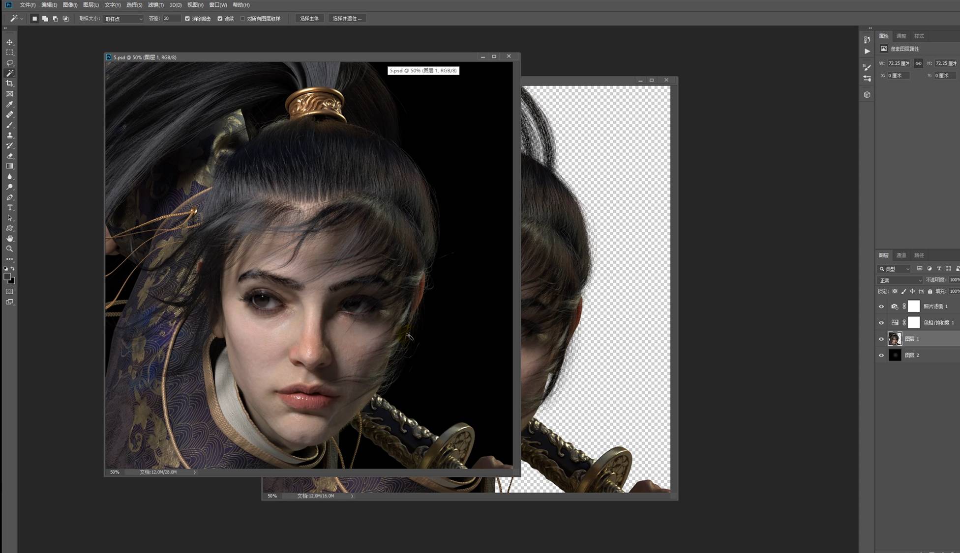Hide the 图层 1 layer
The width and height of the screenshot is (960, 553).
[881, 339]
